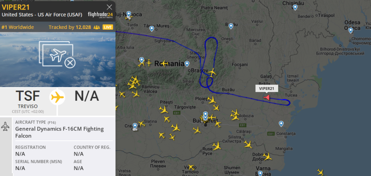Image resolution: width=371 pixels, height=176 pixels.
Task: Select the airplane icon beside Aircraft Type
Action: [x=5, y=126]
